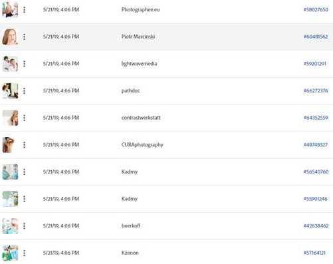Select the woman portrait thumbnail by Piotr Marcinski

tap(10, 37)
